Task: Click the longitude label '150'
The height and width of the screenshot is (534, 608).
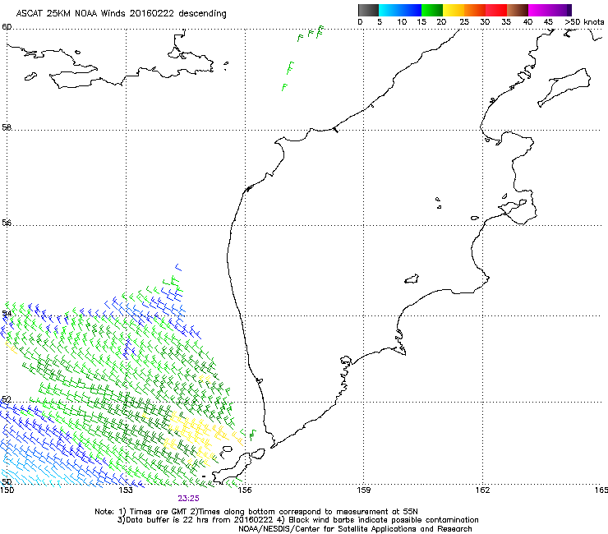Action: coord(7,490)
